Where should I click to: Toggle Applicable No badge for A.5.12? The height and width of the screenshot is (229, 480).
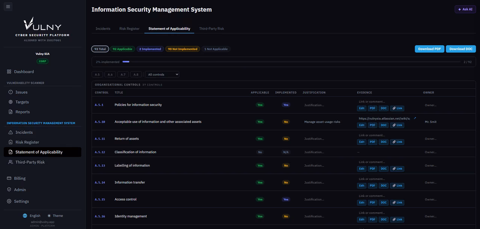click(260, 152)
